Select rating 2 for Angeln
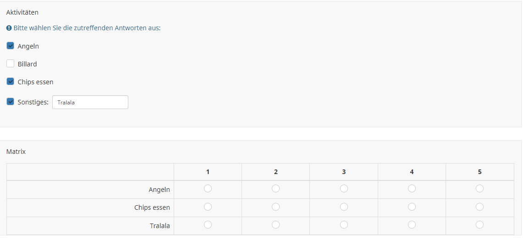Viewport: 523px width, 240px height. tap(275, 189)
